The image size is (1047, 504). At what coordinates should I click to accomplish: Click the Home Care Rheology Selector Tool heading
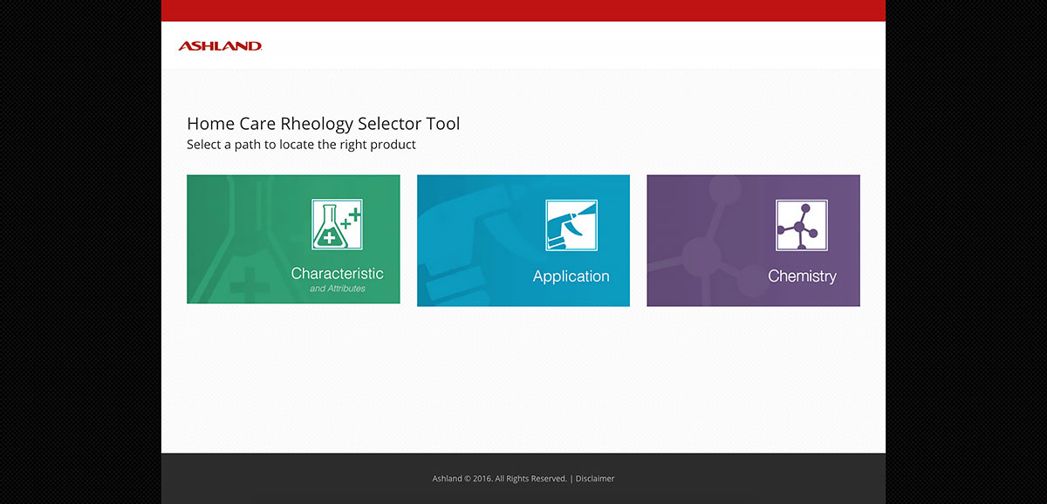pos(323,124)
